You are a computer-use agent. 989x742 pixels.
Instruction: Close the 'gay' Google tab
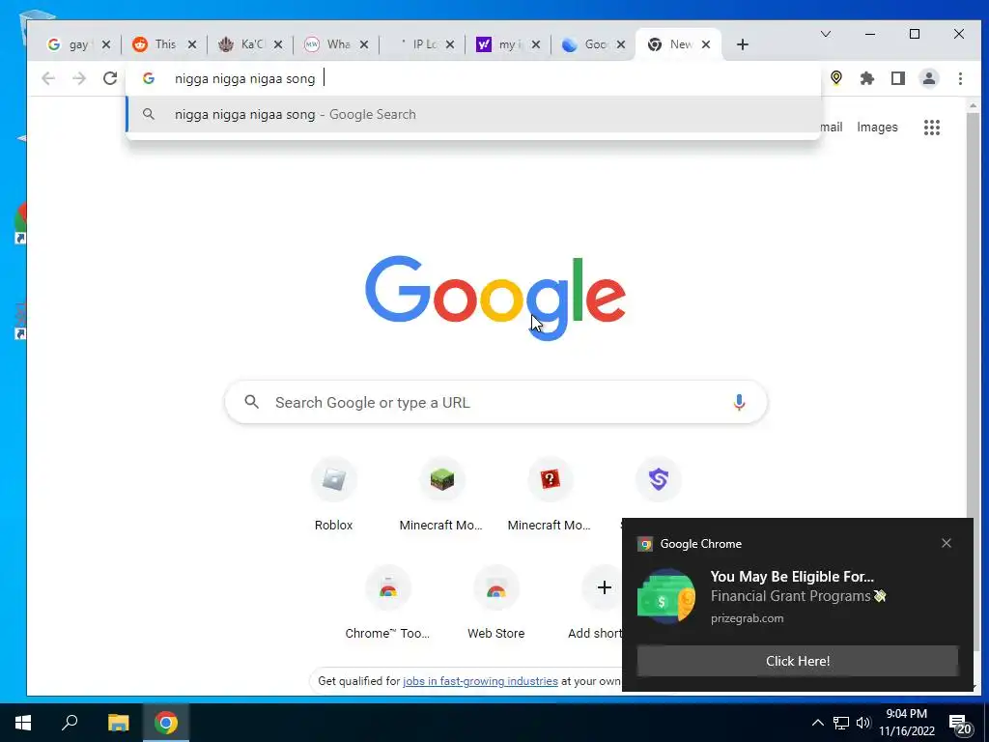pyautogui.click(x=106, y=44)
